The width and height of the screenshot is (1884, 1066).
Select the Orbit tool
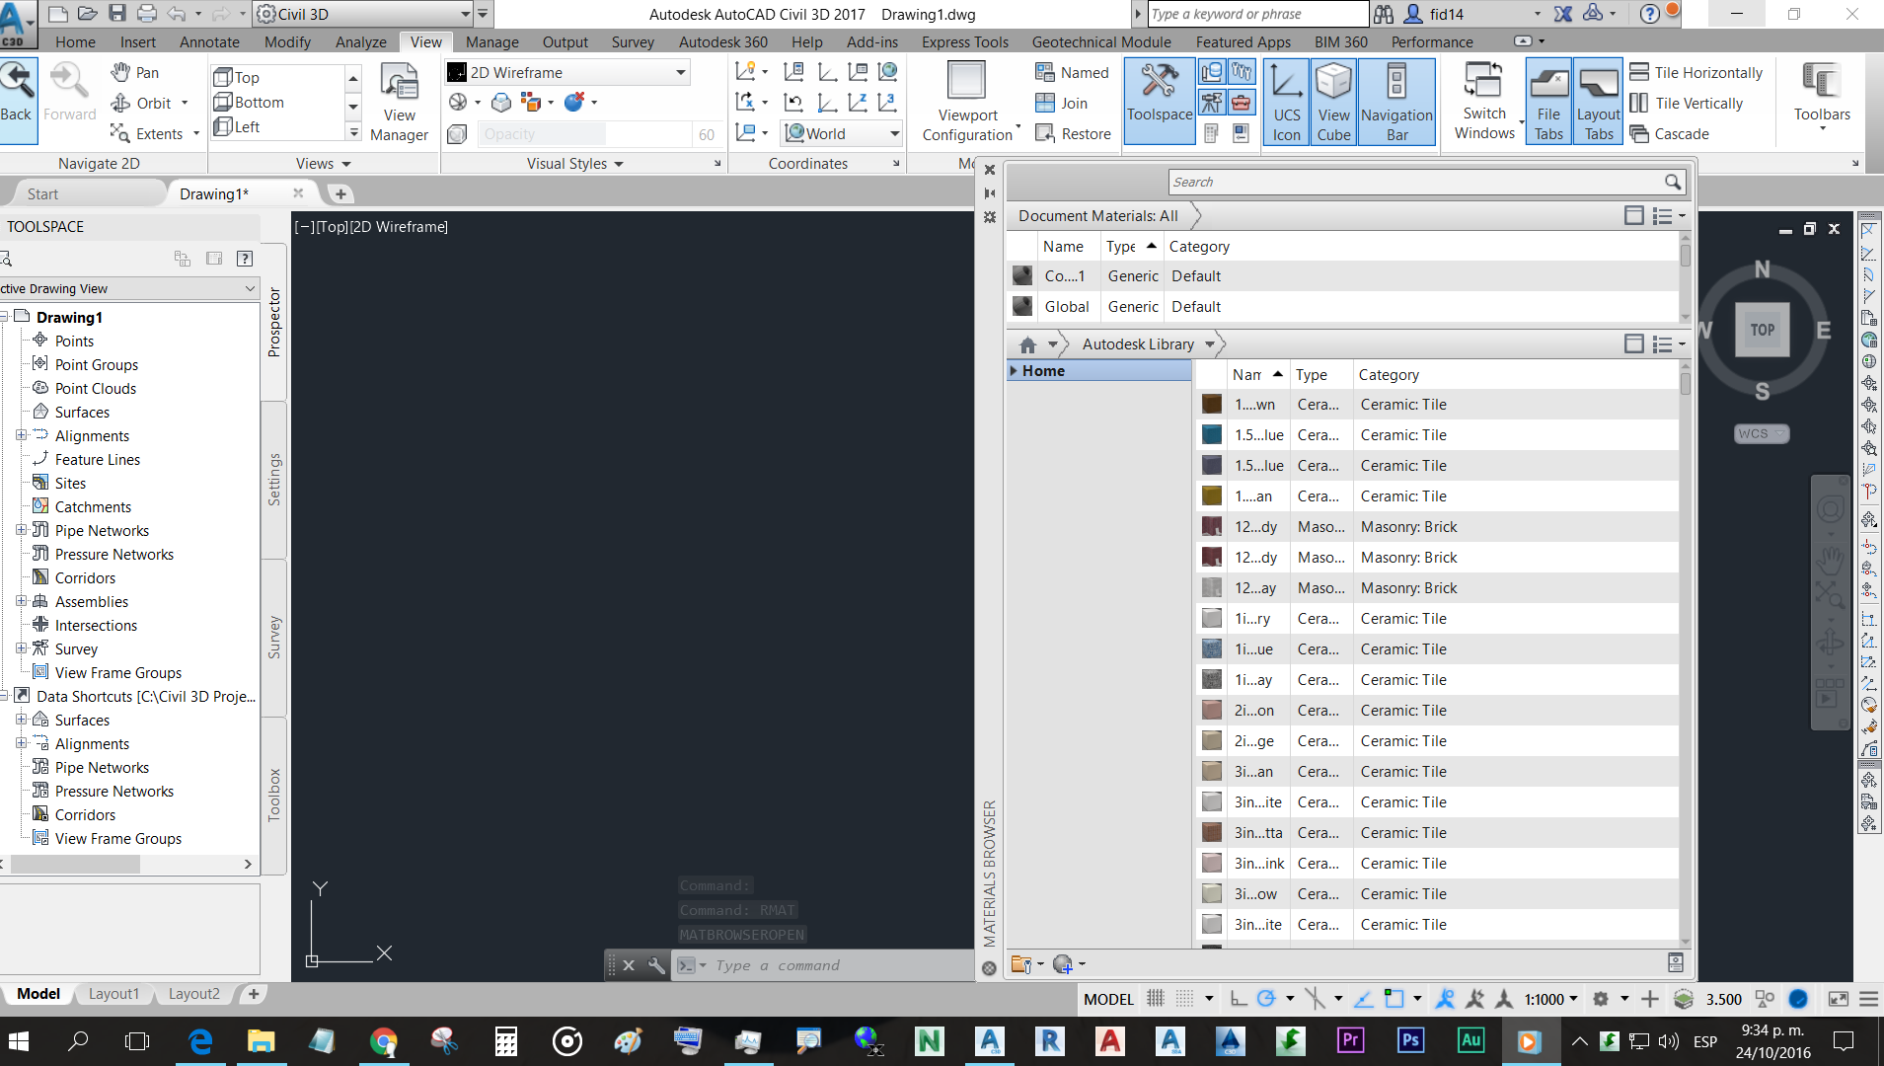(x=142, y=103)
